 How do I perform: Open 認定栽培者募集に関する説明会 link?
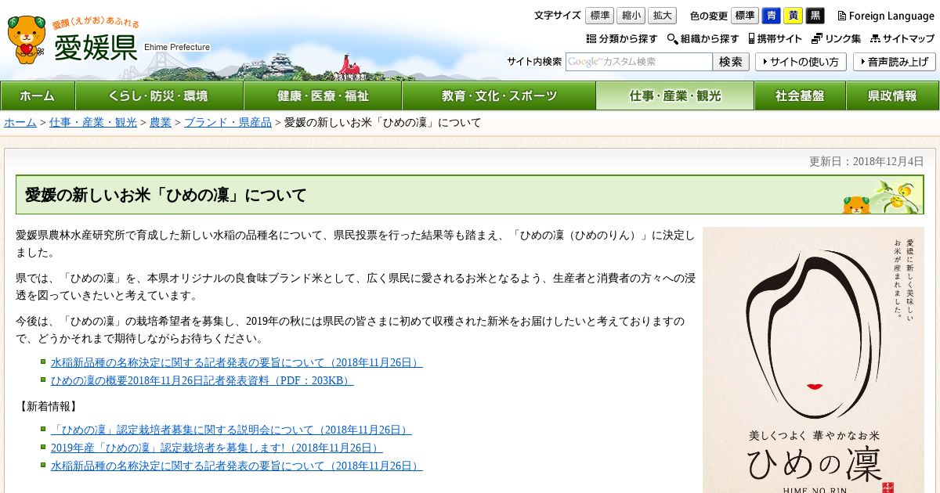231,430
